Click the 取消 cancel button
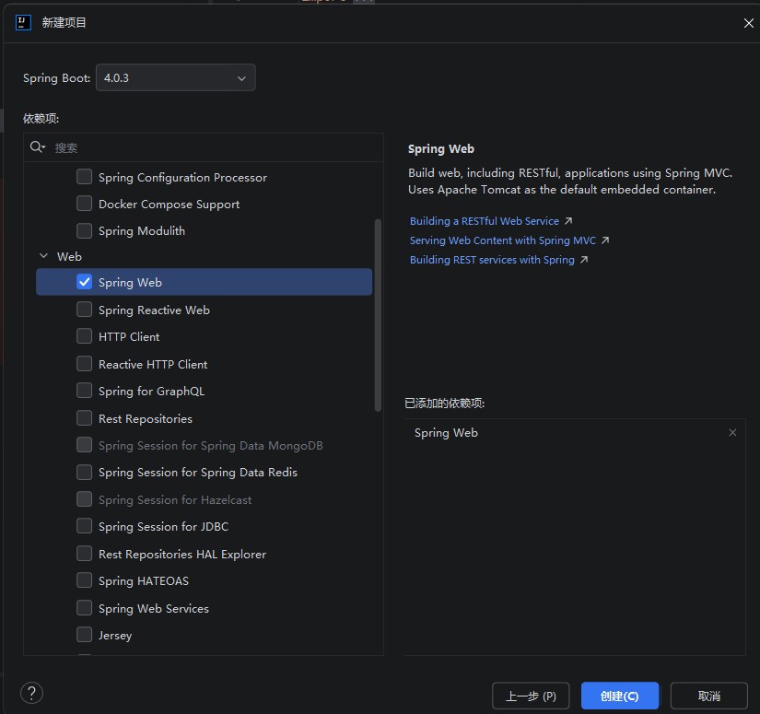The image size is (760, 714). [709, 696]
